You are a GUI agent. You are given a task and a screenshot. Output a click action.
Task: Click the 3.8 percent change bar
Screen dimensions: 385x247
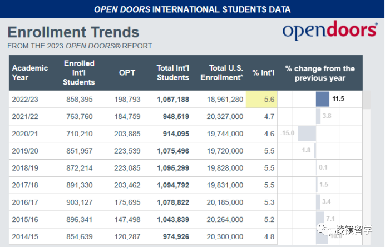tap(318, 116)
